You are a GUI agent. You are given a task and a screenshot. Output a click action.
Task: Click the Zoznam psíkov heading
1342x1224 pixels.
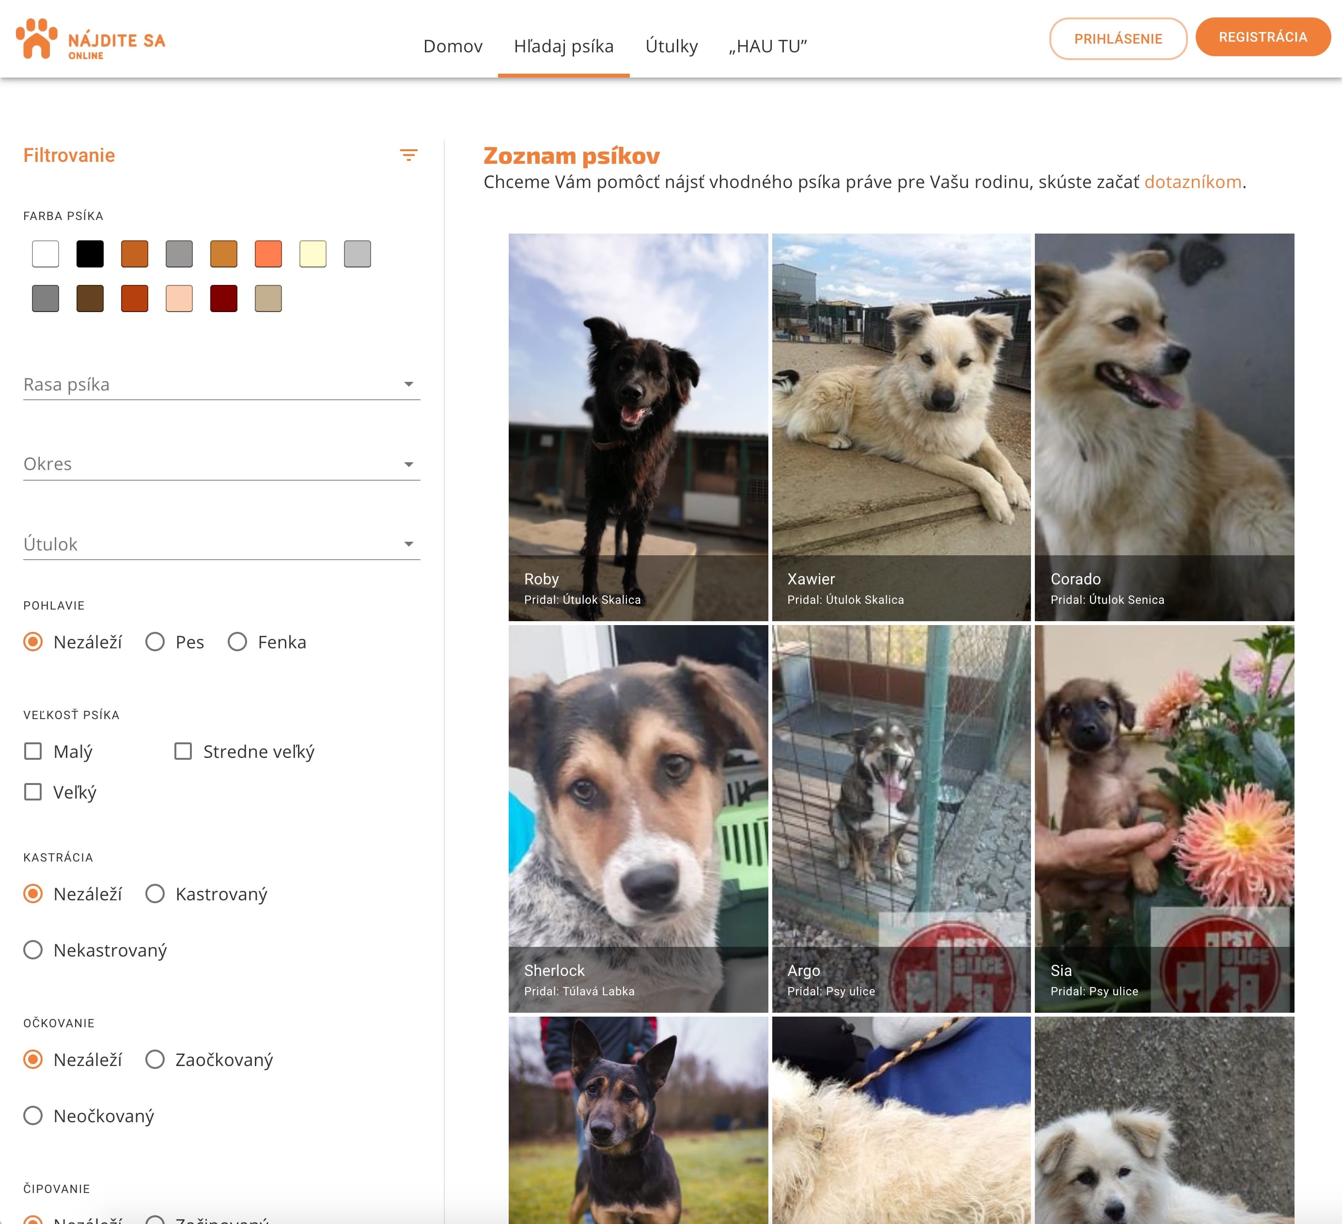[x=571, y=155]
